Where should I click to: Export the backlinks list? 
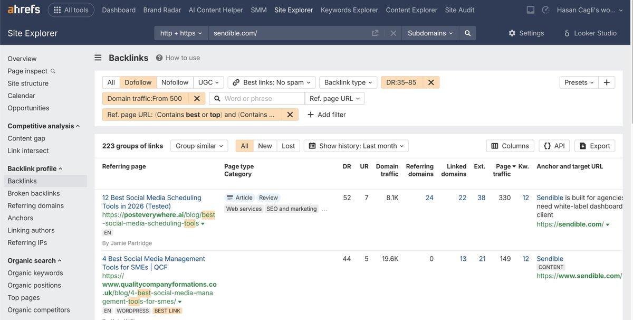tap(595, 146)
